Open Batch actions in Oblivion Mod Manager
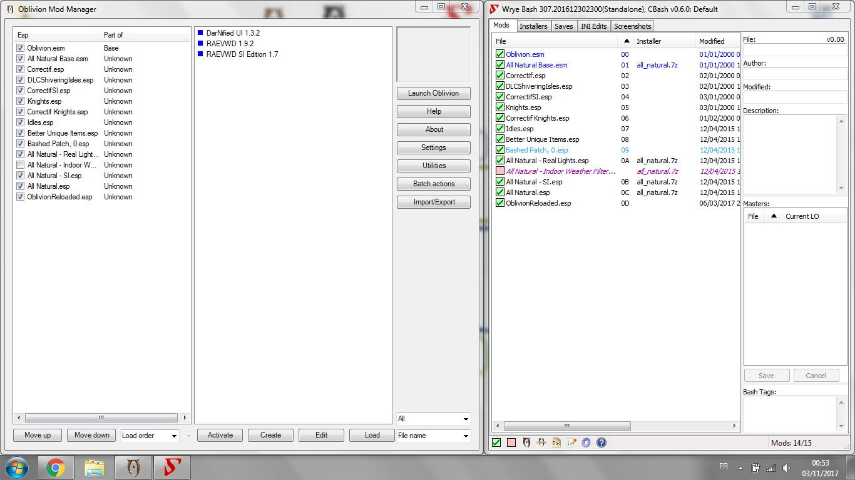 pos(434,184)
